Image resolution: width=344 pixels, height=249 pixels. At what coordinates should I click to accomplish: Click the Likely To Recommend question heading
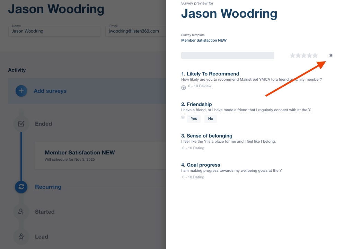[210, 74]
